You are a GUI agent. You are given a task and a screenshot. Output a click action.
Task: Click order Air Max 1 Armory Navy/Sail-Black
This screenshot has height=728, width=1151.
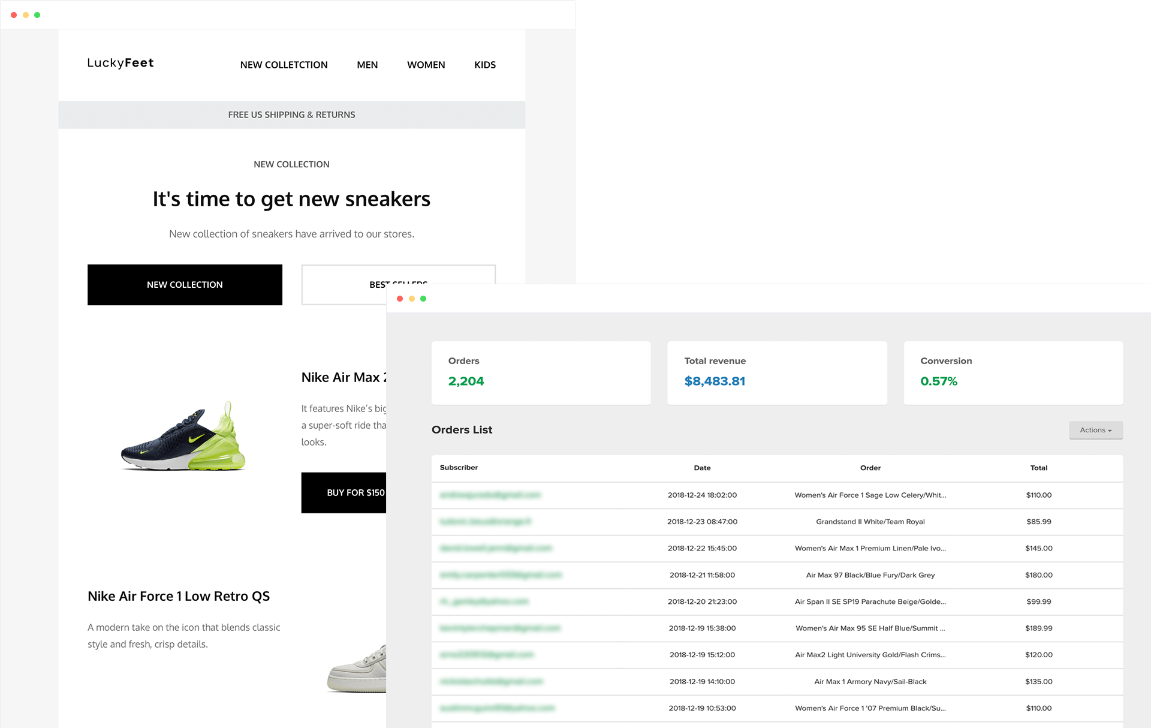[870, 682]
